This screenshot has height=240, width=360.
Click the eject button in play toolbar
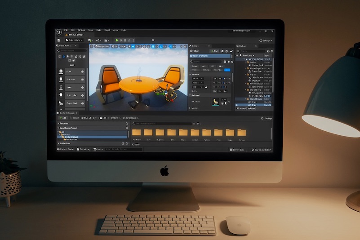(x=129, y=40)
